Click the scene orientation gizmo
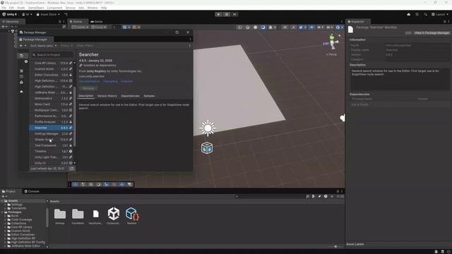Screen dimensions: 452x254 pyautogui.click(x=332, y=42)
